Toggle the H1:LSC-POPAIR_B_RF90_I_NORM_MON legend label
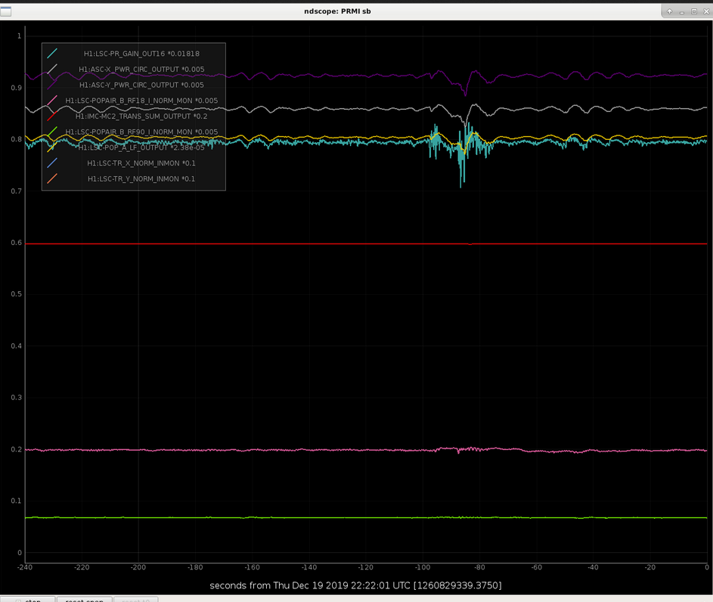The image size is (713, 602). point(141,132)
